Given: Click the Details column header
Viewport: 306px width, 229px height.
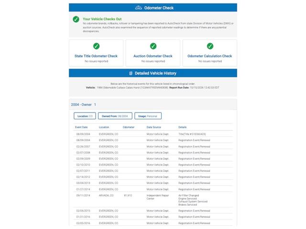Looking at the screenshot, I should tap(183, 127).
